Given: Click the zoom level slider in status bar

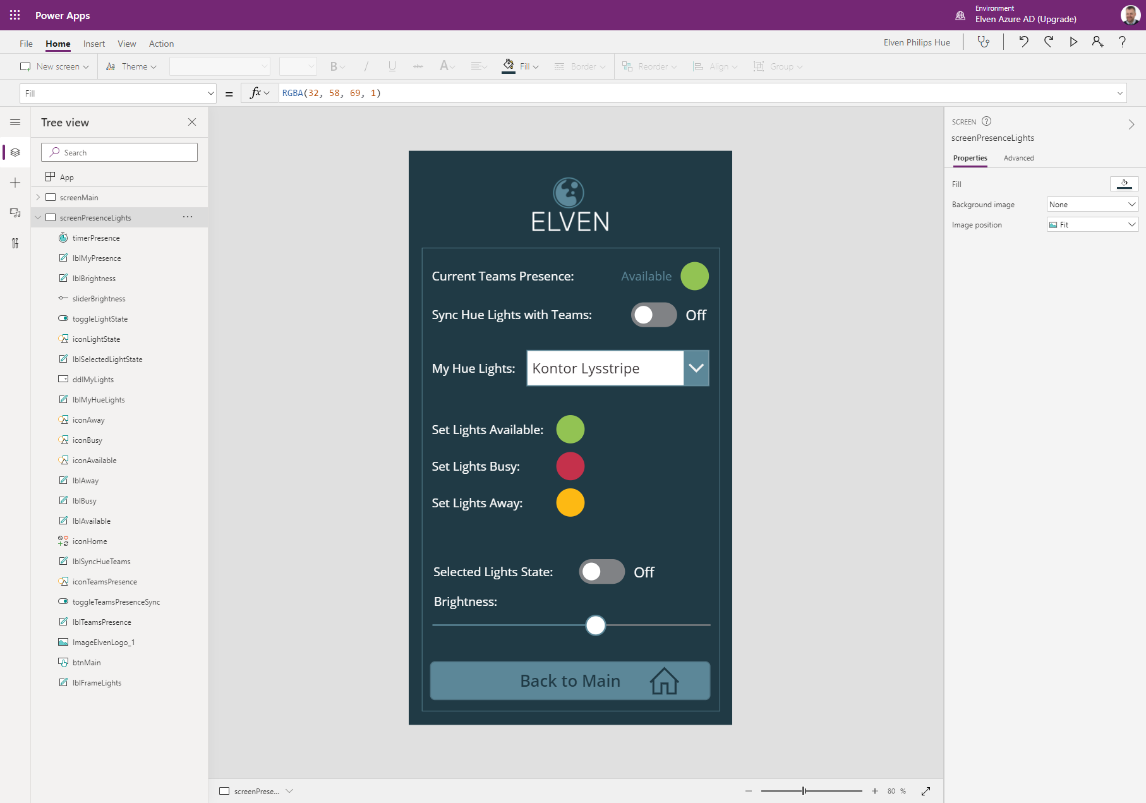Looking at the screenshot, I should tap(812, 791).
